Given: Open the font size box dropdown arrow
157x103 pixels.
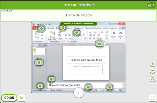Looking at the screenshot, I should (x=86, y=32).
